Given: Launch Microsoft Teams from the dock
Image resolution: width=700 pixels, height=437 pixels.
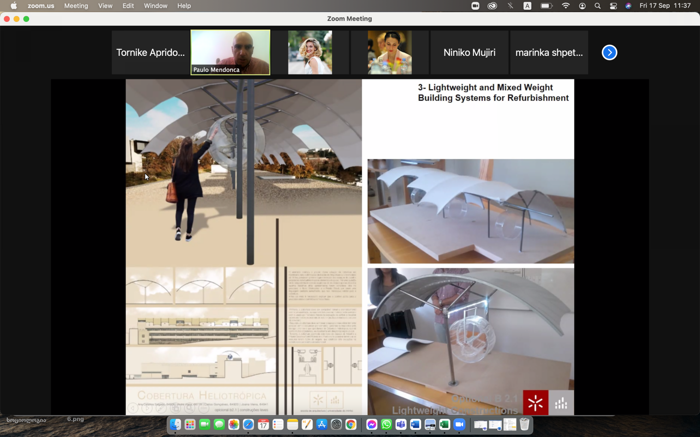Looking at the screenshot, I should click(401, 424).
